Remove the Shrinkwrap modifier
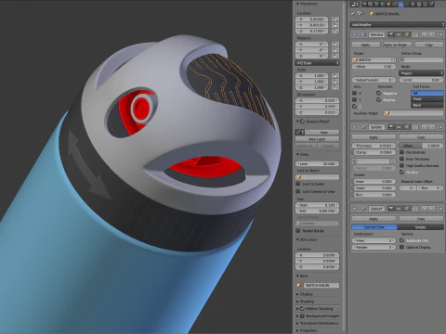Viewport: 446px width, 334px height. tap(440, 34)
